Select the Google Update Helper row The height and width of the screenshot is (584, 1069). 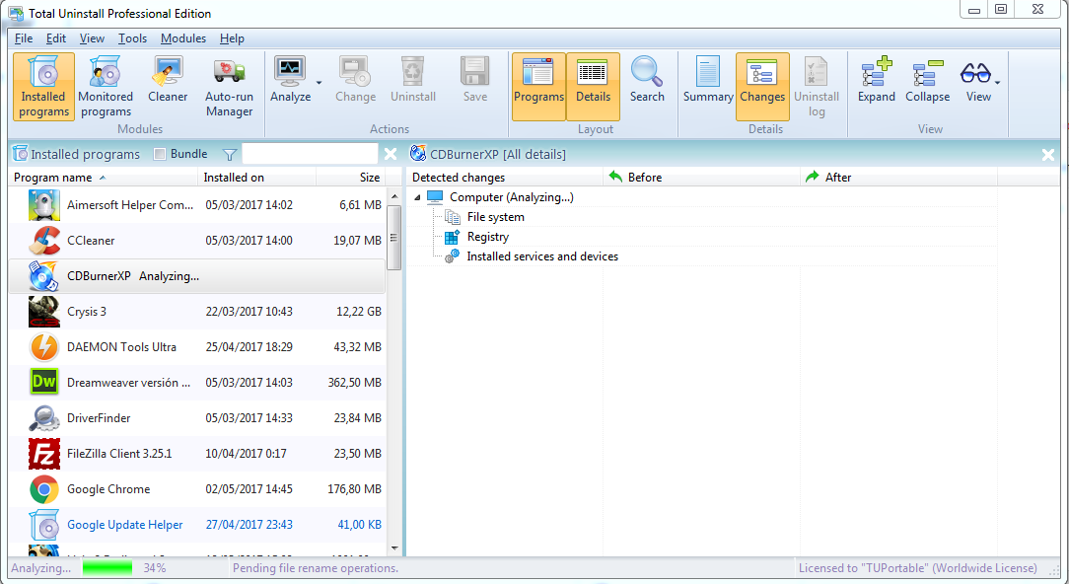pyautogui.click(x=197, y=524)
